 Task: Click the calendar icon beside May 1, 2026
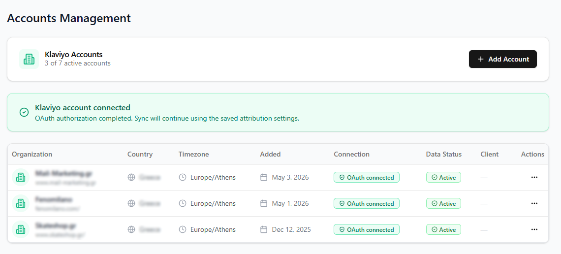[264, 203]
